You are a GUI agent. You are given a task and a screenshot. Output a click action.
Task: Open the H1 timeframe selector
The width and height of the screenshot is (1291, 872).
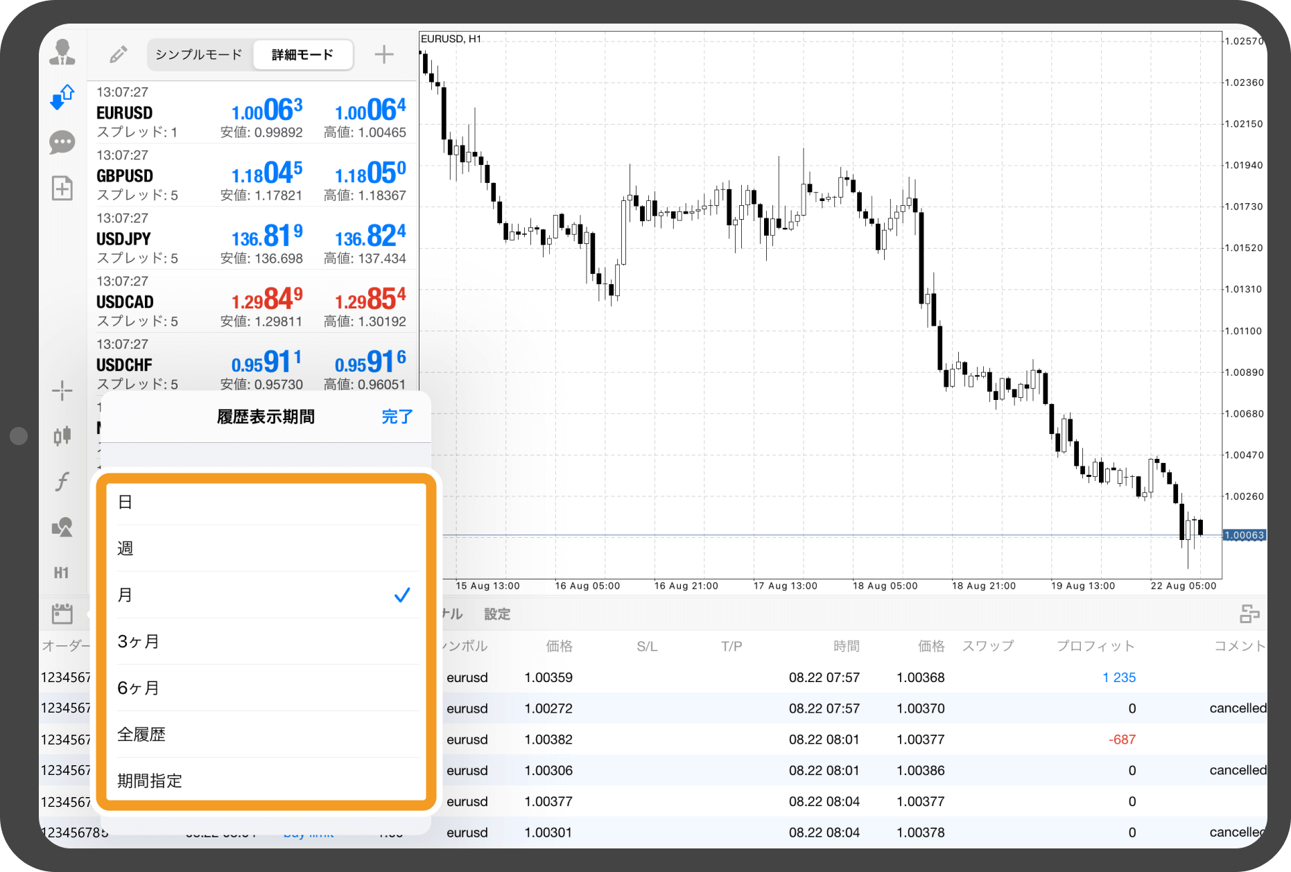coord(62,573)
